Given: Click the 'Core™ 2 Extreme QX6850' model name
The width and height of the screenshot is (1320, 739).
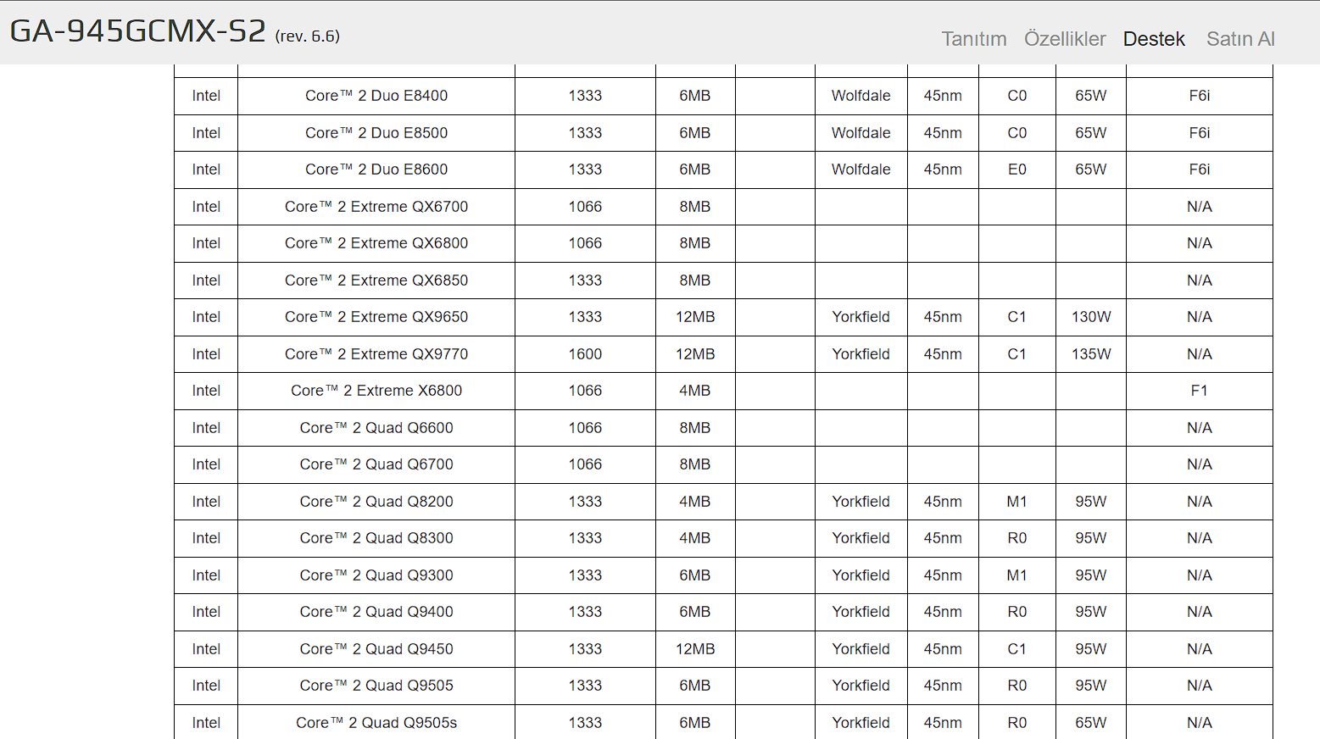Looking at the screenshot, I should click(x=376, y=281).
